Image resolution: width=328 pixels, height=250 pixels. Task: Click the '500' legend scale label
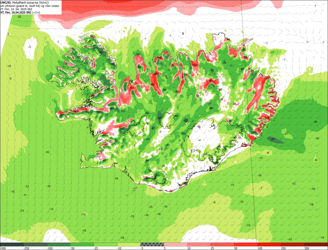tap(307, 248)
